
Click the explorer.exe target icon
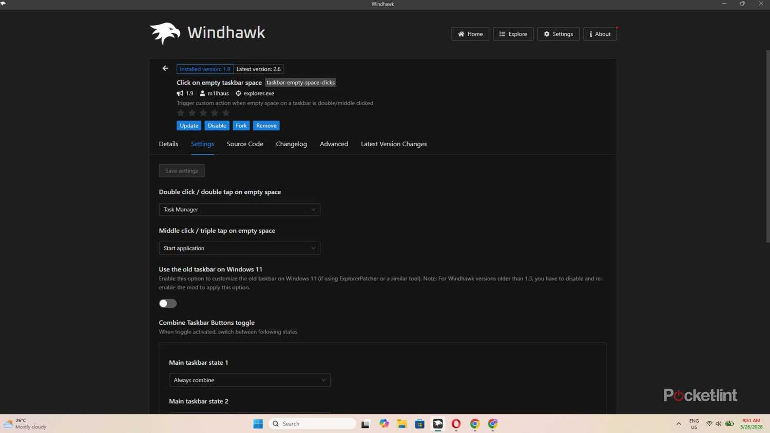[238, 93]
